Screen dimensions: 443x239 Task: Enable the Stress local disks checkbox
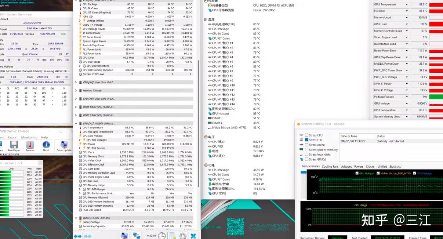[x=306, y=154]
